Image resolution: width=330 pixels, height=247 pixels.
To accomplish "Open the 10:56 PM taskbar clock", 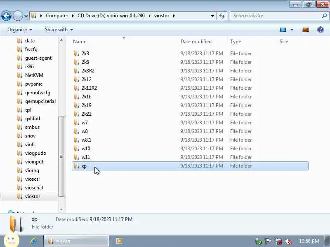I will tap(309, 241).
